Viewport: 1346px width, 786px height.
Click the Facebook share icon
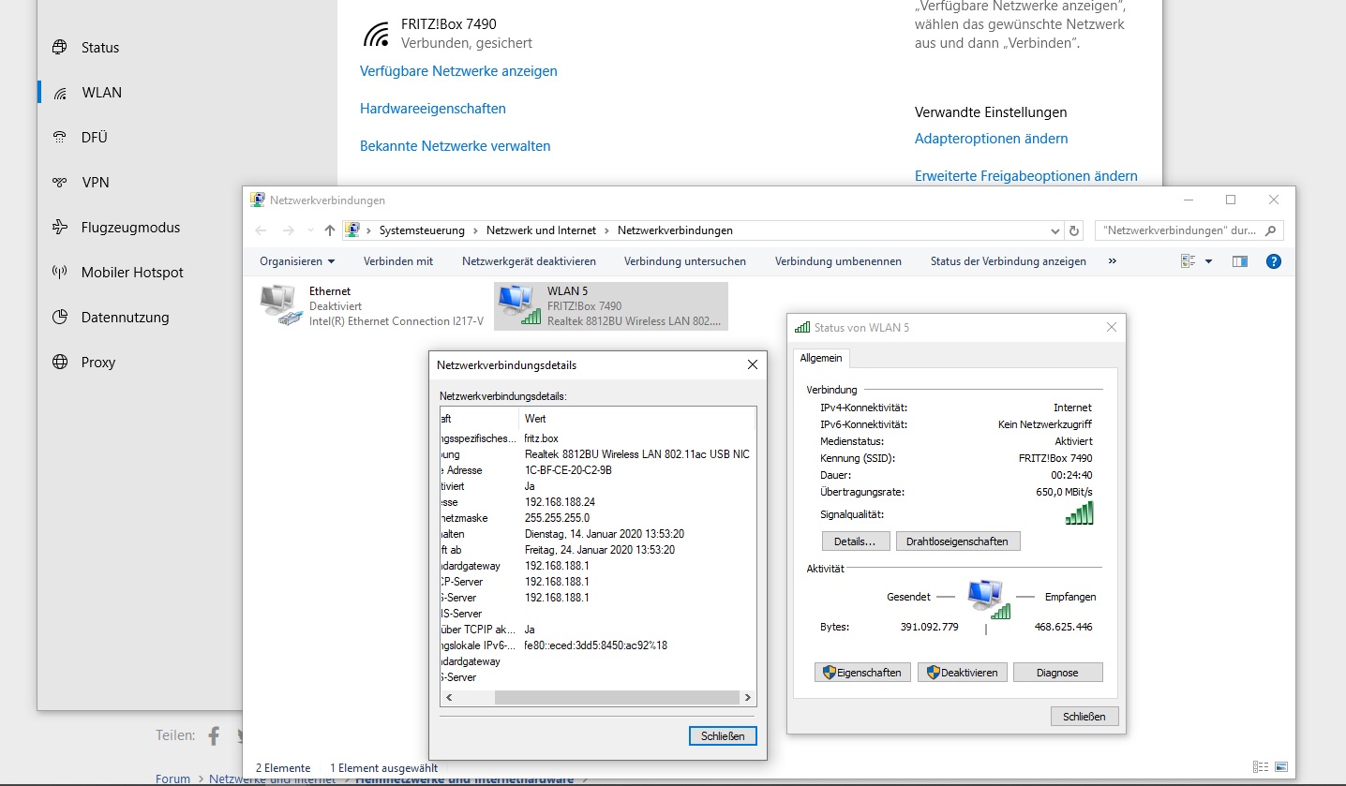214,735
